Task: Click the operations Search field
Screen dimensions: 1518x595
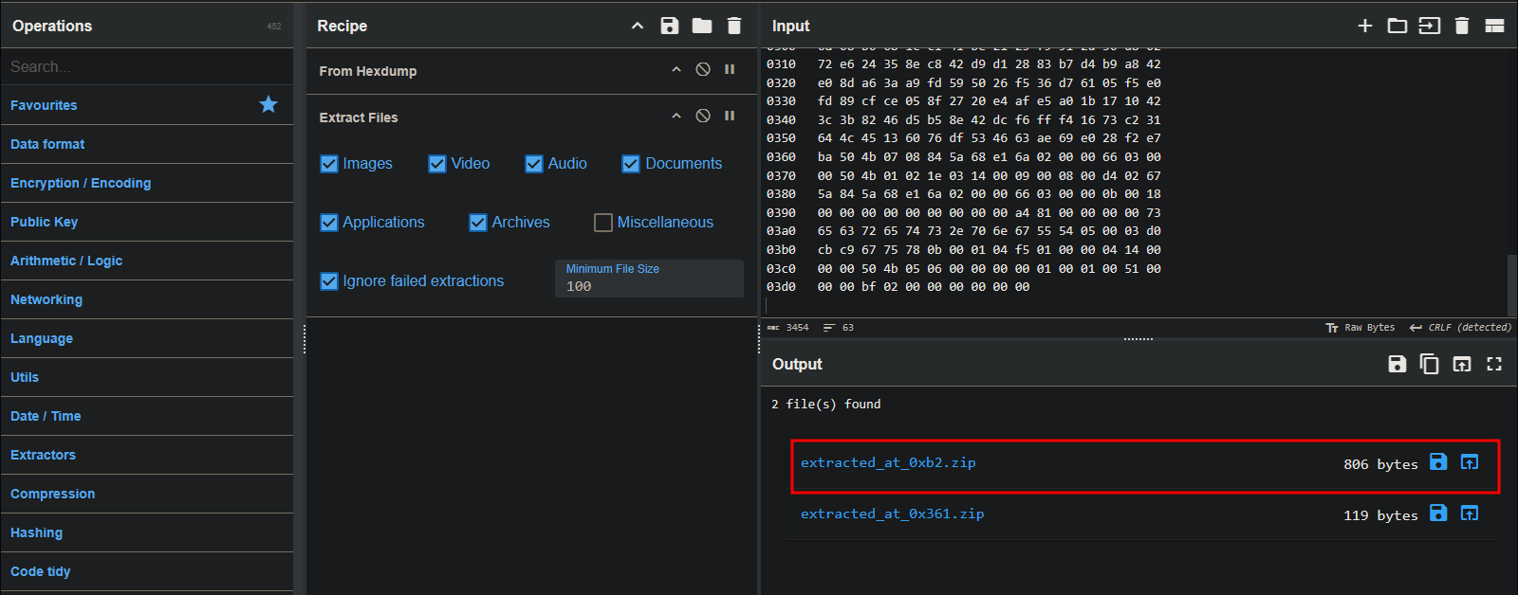Action: [147, 66]
